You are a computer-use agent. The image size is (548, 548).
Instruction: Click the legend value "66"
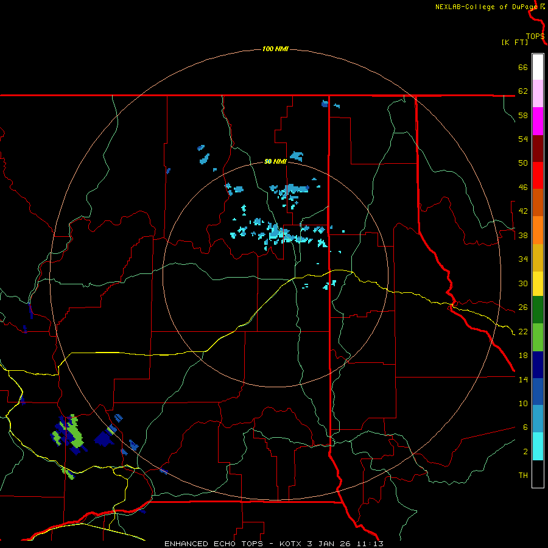point(523,67)
